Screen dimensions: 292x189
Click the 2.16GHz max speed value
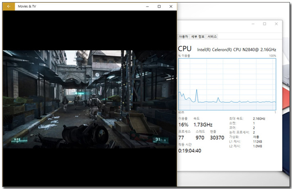tap(259, 119)
